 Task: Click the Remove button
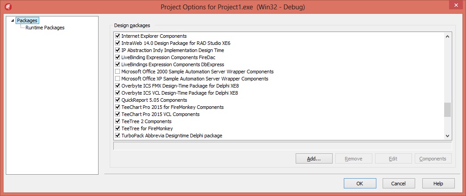tap(353, 158)
